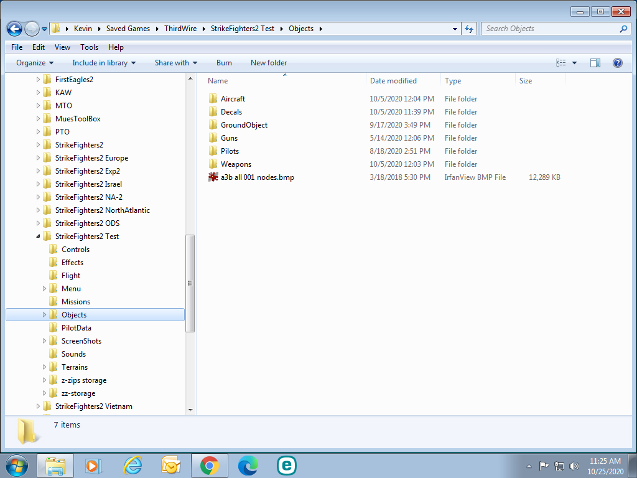
Task: Select the Sounds folder in tree
Action: pos(73,354)
